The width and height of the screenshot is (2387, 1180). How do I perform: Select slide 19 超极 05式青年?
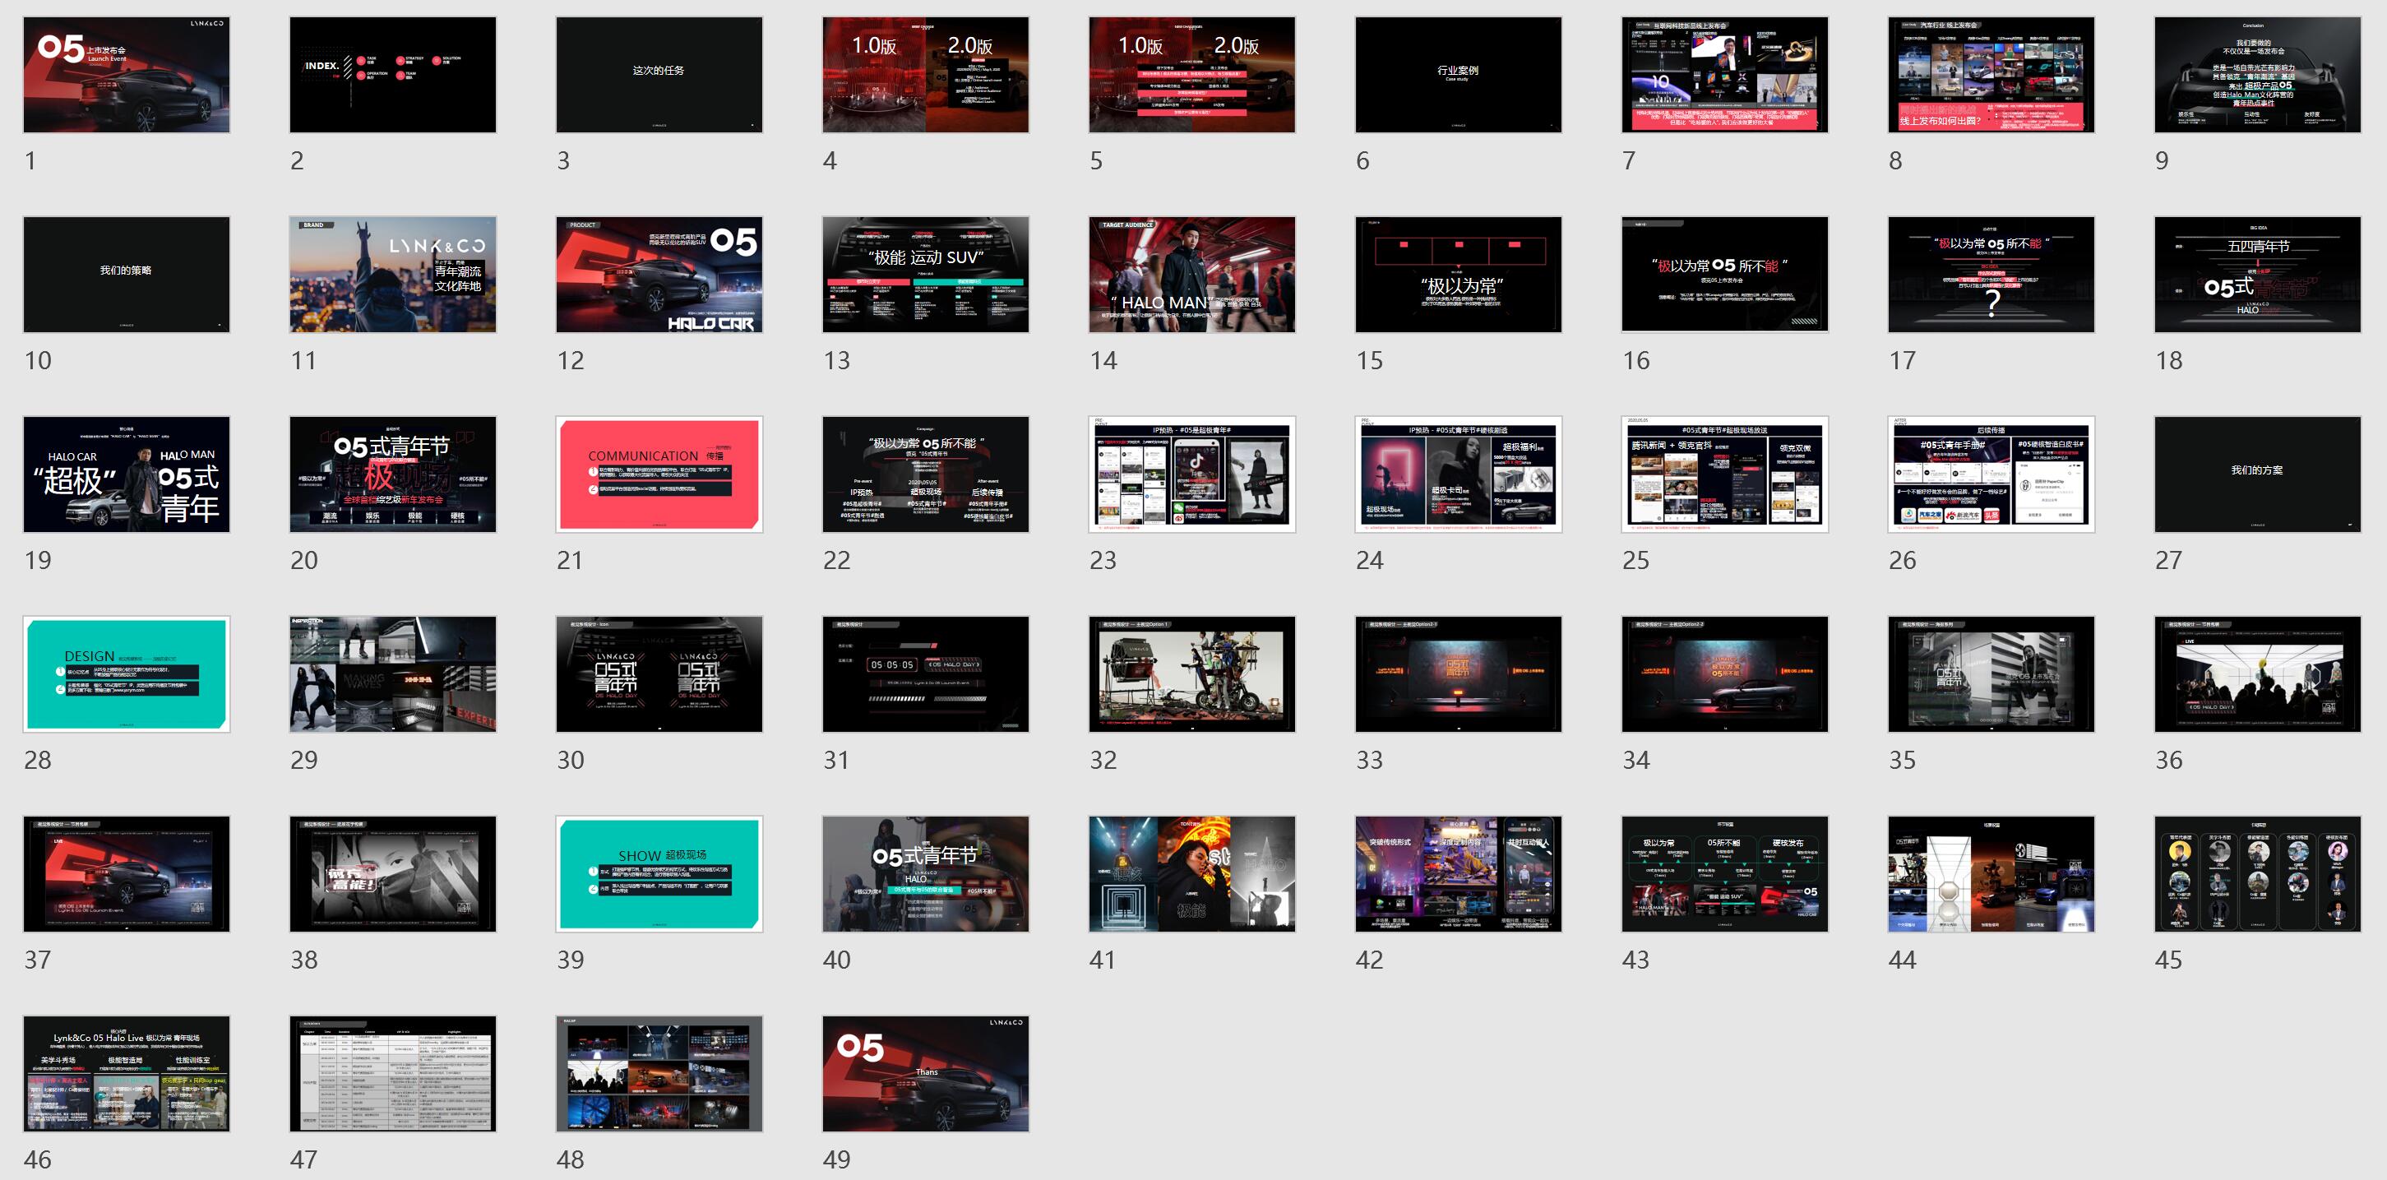click(126, 474)
